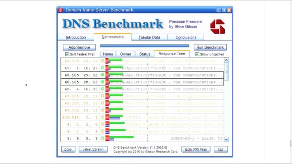Select the 68.105.29.11 nameserver row
The width and height of the screenshot is (292, 164).
pyautogui.click(x=142, y=61)
